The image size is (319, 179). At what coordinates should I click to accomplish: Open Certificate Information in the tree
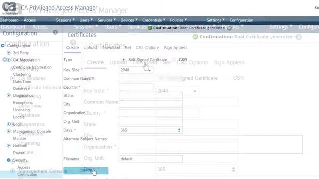click(x=32, y=67)
